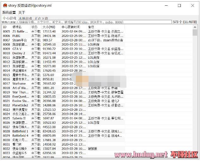Viewport: 201px width, 161px height.
Task: Switch to the 正在下载 tab
Action: 41,18
